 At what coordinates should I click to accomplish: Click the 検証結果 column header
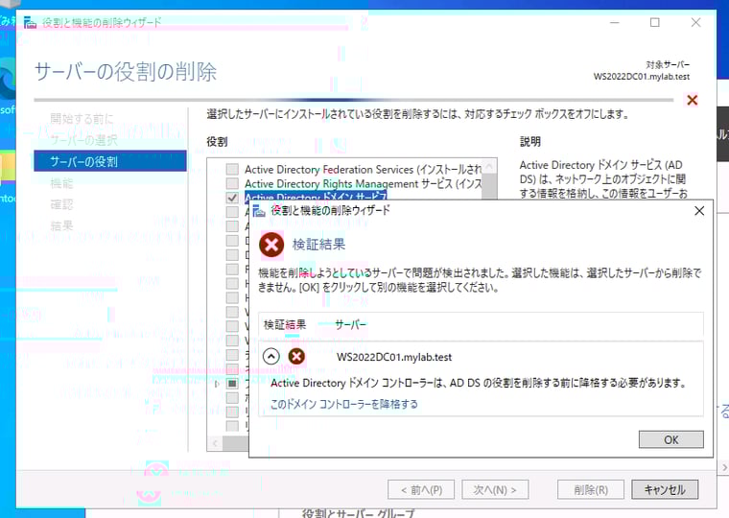pos(285,324)
